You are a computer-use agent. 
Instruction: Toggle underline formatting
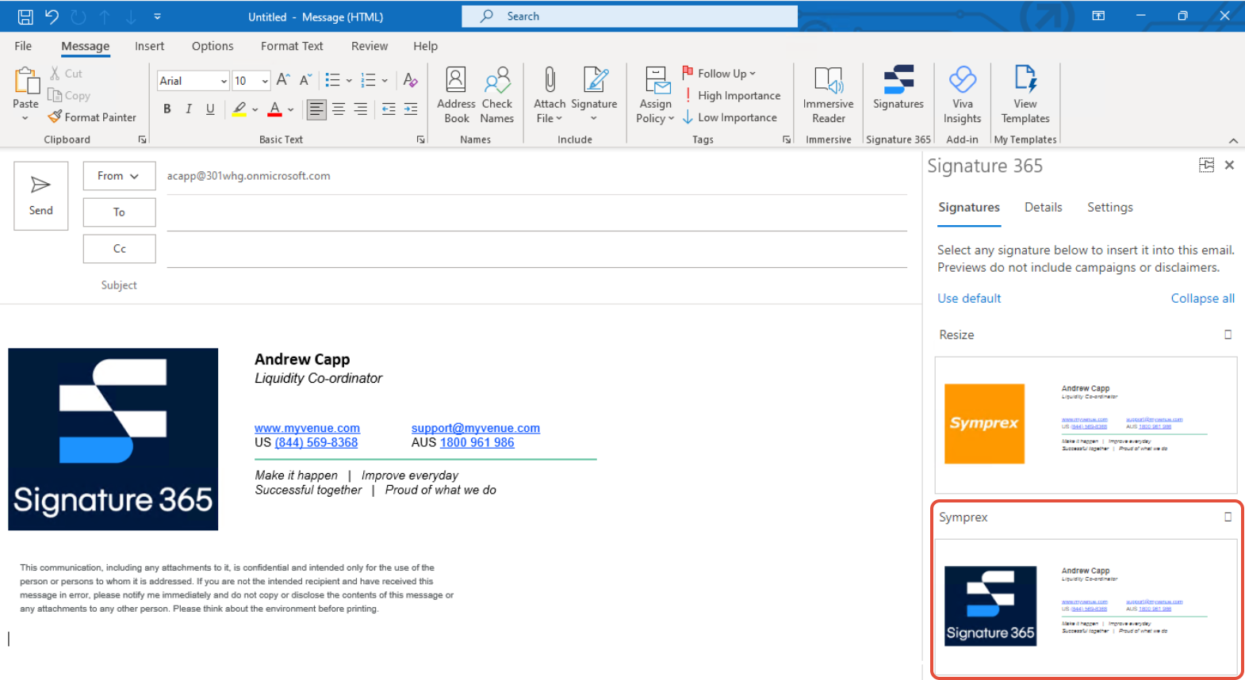pyautogui.click(x=210, y=109)
